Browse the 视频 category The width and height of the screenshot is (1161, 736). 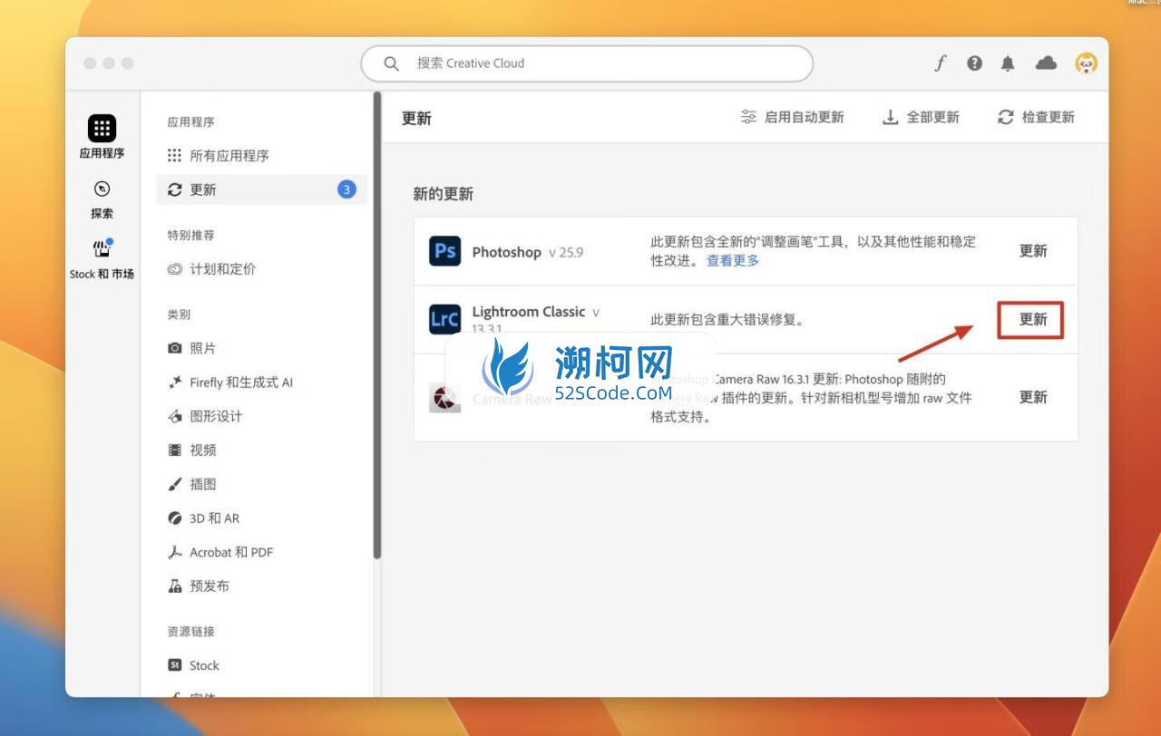pos(261,450)
